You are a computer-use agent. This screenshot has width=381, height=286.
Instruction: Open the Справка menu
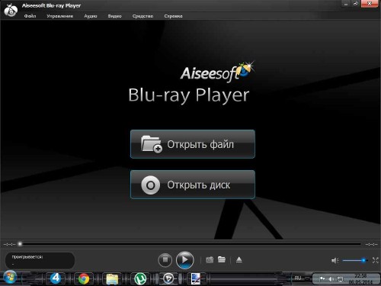coord(173,16)
